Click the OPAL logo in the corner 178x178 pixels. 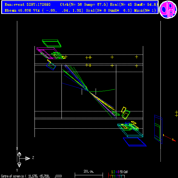pos(168,10)
